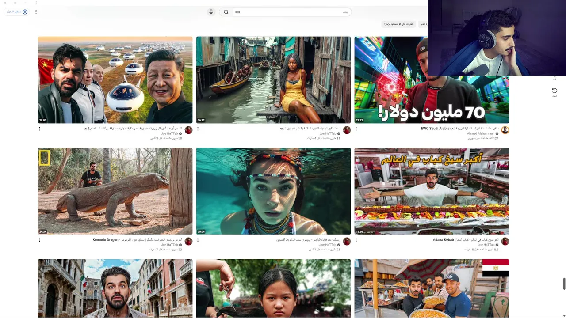This screenshot has height=318, width=566.
Task: Open options menu for Nigeria slum video
Action: point(198,129)
